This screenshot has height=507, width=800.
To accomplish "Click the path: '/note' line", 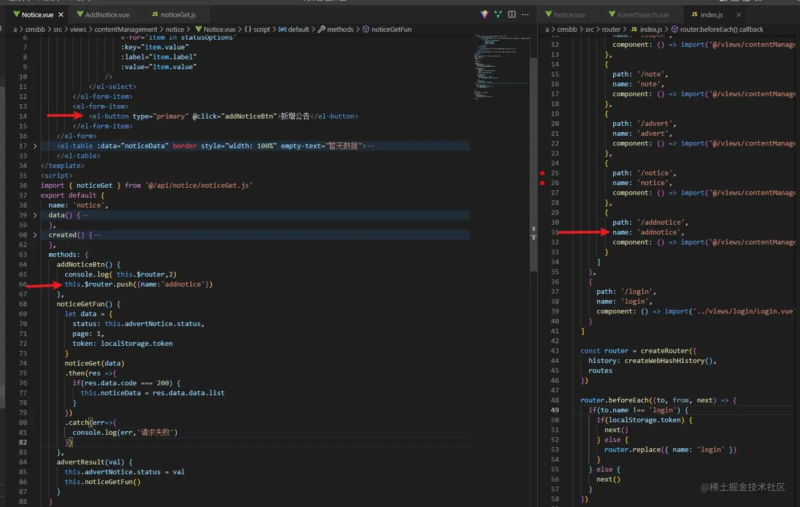I will [x=640, y=74].
